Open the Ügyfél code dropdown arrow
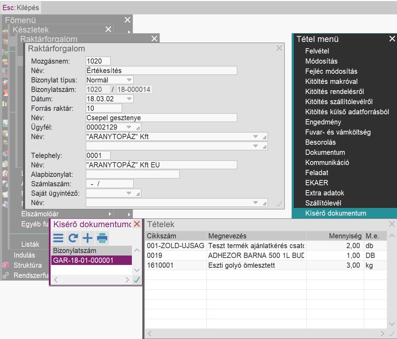 click(x=129, y=127)
